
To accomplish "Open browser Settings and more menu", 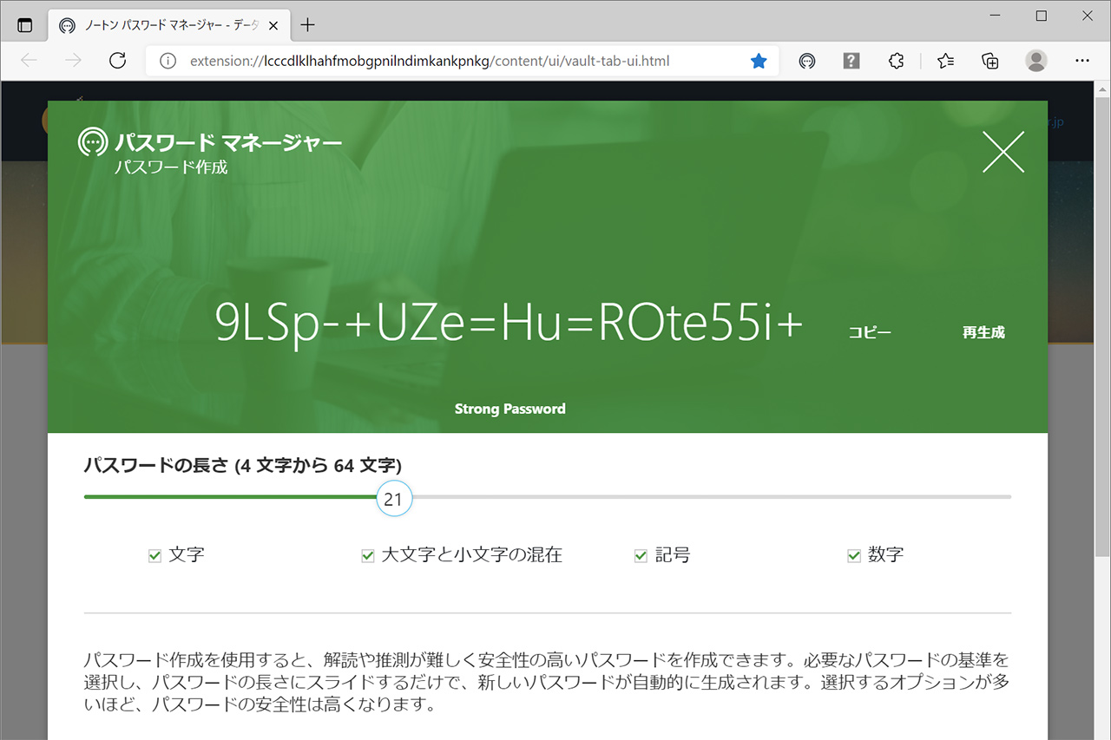I will 1082,61.
